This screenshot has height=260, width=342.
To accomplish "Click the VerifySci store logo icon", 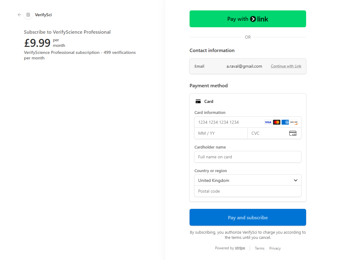I will click(28, 15).
